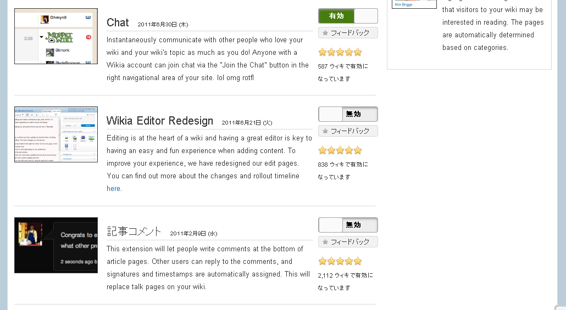Click first star of Chat rating

click(x=323, y=53)
